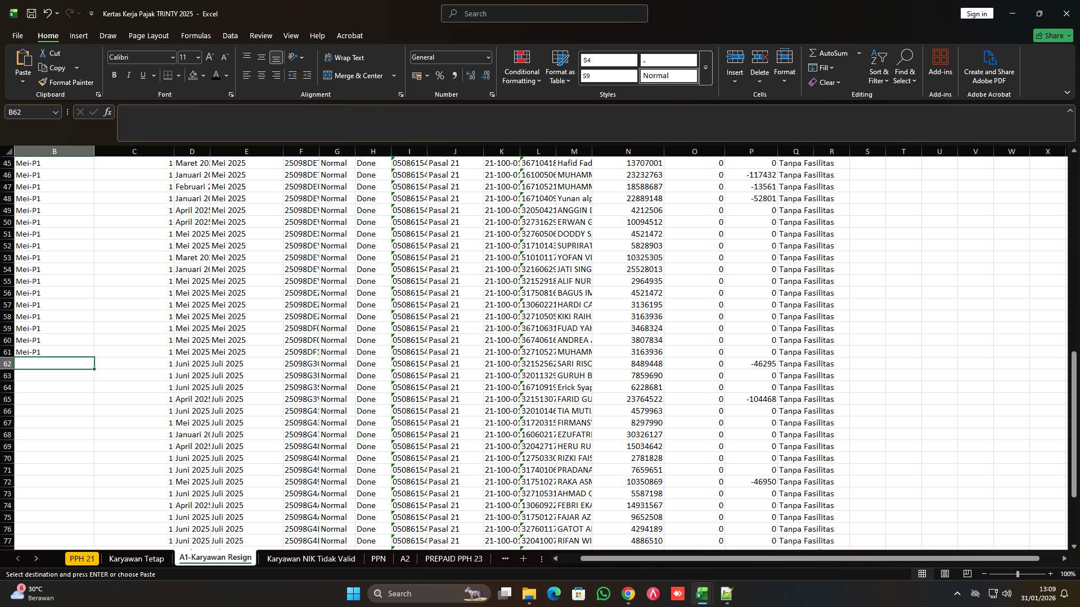
Task: Click Create and Share Adobe PDF
Action: point(989,66)
